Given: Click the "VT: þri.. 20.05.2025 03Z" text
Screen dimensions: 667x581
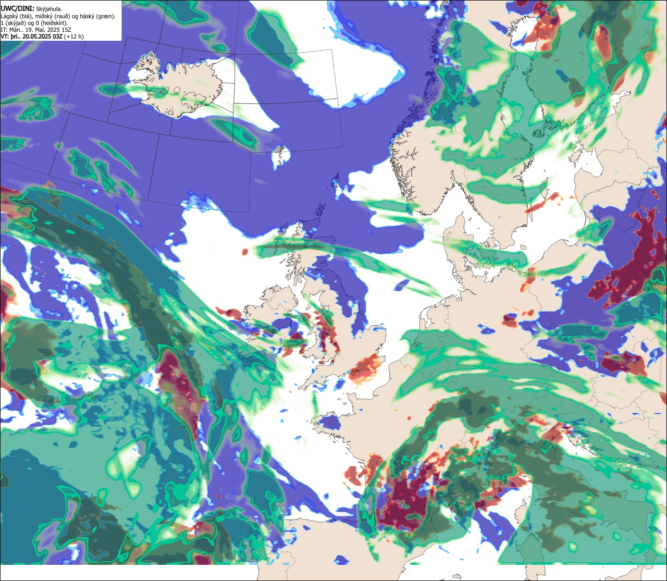Looking at the screenshot, I should 32,36.
